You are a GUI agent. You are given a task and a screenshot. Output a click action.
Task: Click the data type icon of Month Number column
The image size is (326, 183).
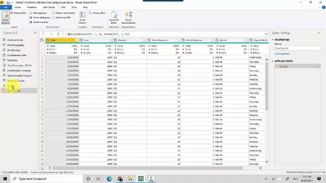(183, 40)
